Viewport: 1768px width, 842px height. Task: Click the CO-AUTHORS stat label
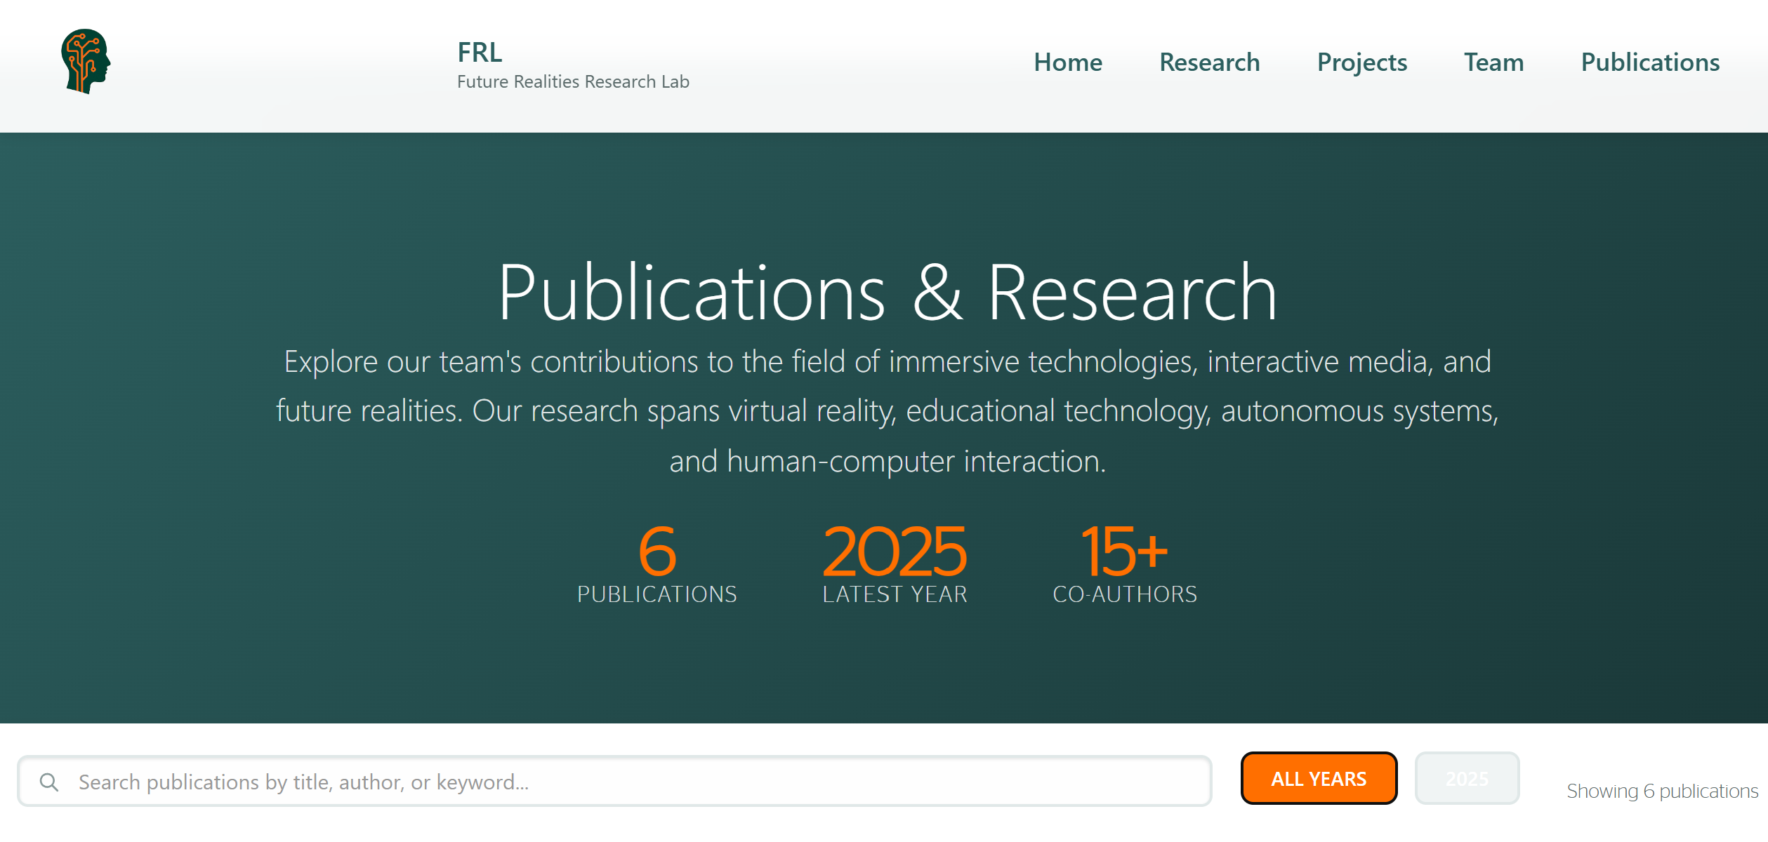(1124, 594)
